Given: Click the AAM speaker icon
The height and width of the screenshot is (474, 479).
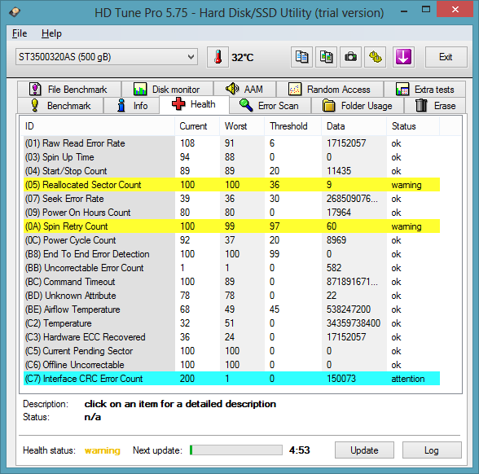Looking at the screenshot, I should pyautogui.click(x=232, y=89).
